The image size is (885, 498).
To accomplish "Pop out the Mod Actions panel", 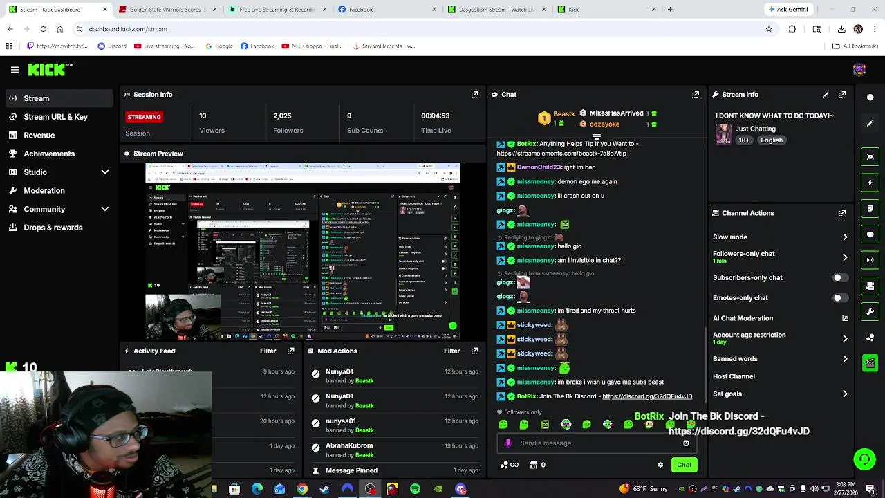I will click(474, 351).
